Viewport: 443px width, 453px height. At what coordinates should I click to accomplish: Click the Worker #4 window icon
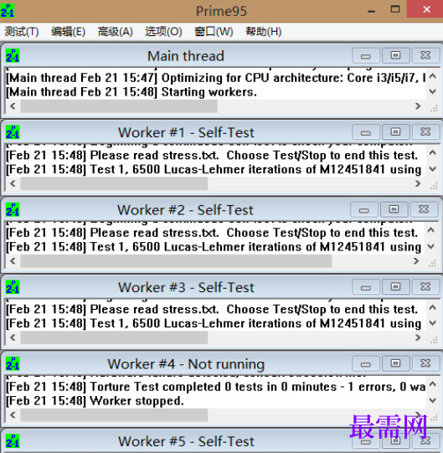click(13, 363)
